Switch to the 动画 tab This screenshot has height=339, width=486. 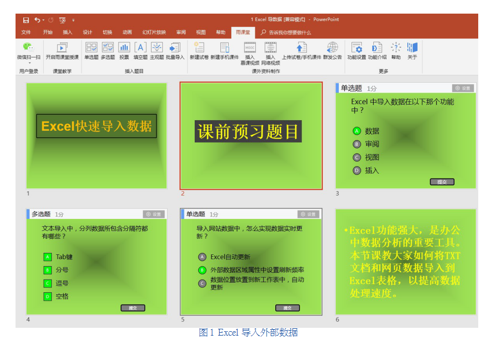(x=127, y=32)
